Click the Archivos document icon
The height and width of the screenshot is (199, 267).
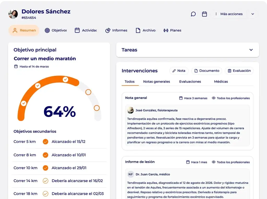coord(138,30)
